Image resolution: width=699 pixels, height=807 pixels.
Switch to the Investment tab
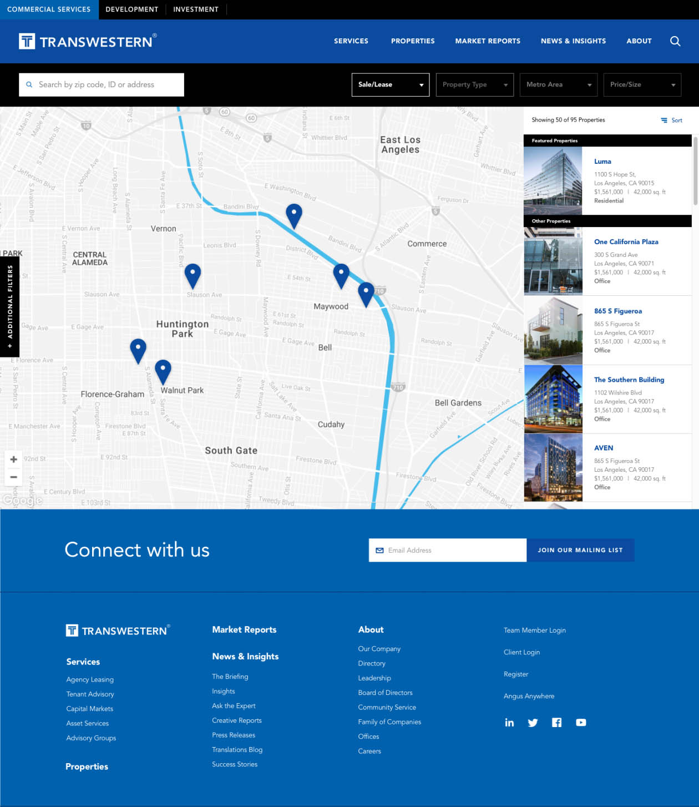pos(196,9)
